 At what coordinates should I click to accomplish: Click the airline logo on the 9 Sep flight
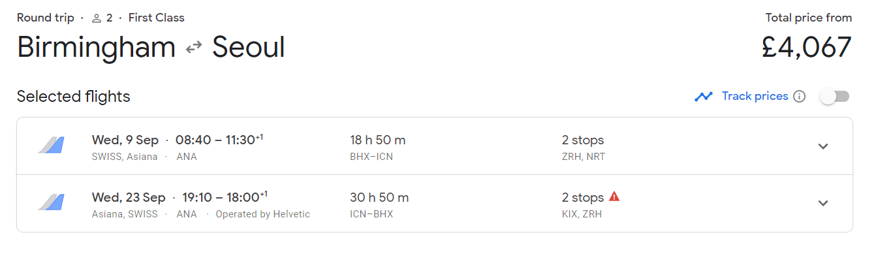51,146
